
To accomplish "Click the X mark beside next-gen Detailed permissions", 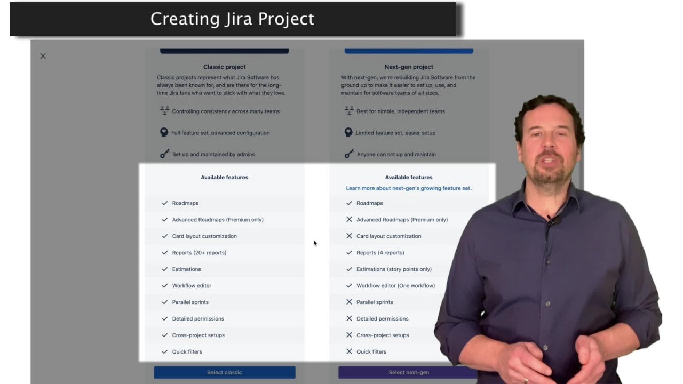I will tap(349, 319).
